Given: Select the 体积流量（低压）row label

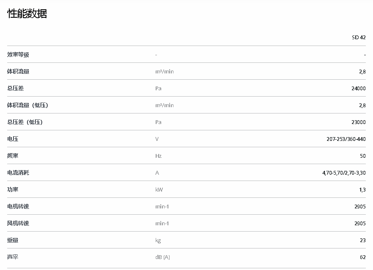Looking at the screenshot, I should pyautogui.click(x=27, y=105).
